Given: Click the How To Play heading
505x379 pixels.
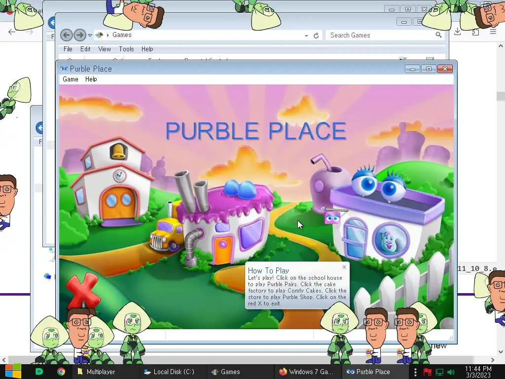Looking at the screenshot, I should tap(268, 271).
